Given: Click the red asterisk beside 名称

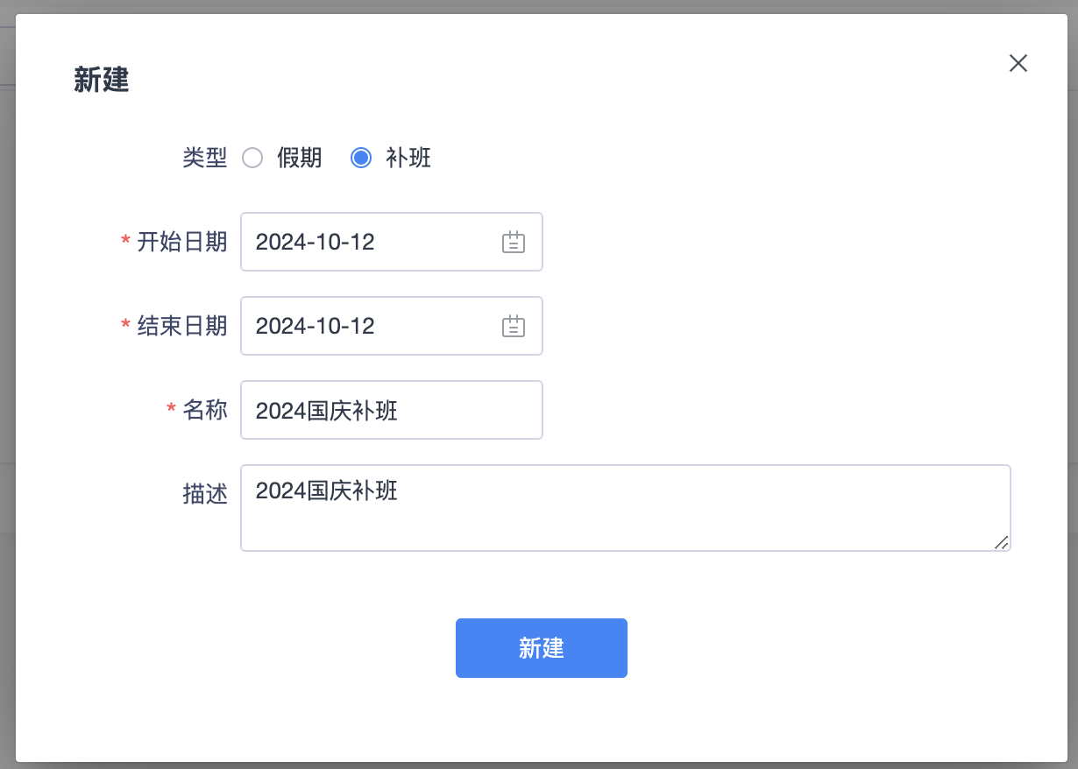Looking at the screenshot, I should [x=171, y=410].
